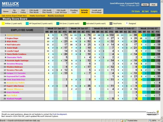Open the AC.Net link

click(145, 11)
